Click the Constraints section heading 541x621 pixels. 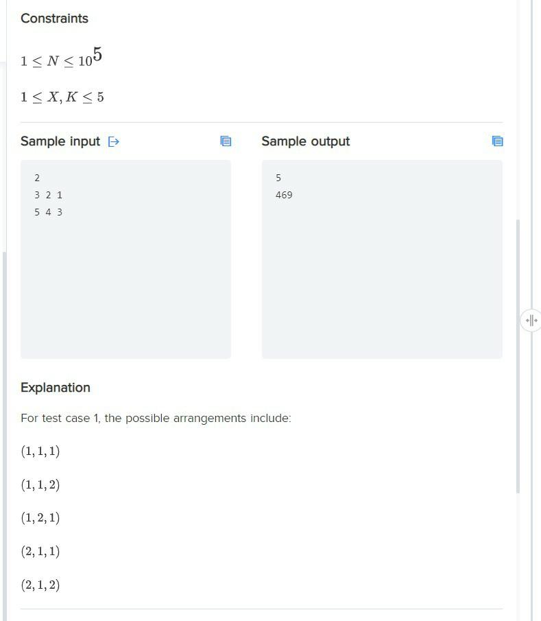coord(54,19)
